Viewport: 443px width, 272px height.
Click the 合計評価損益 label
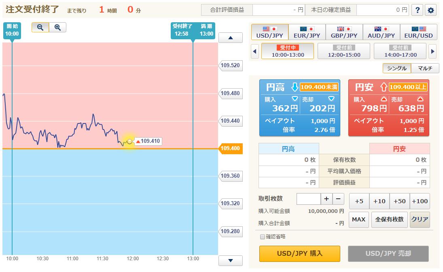click(x=227, y=10)
